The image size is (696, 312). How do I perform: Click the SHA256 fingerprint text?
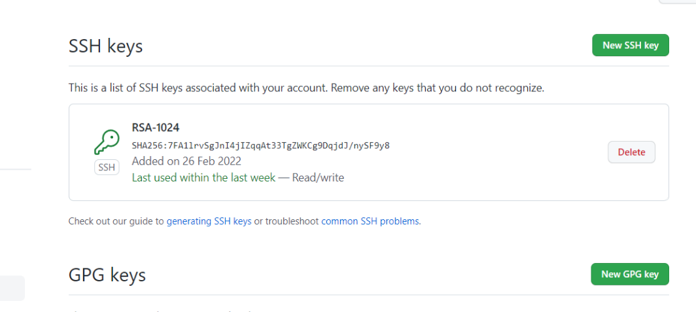coord(260,145)
